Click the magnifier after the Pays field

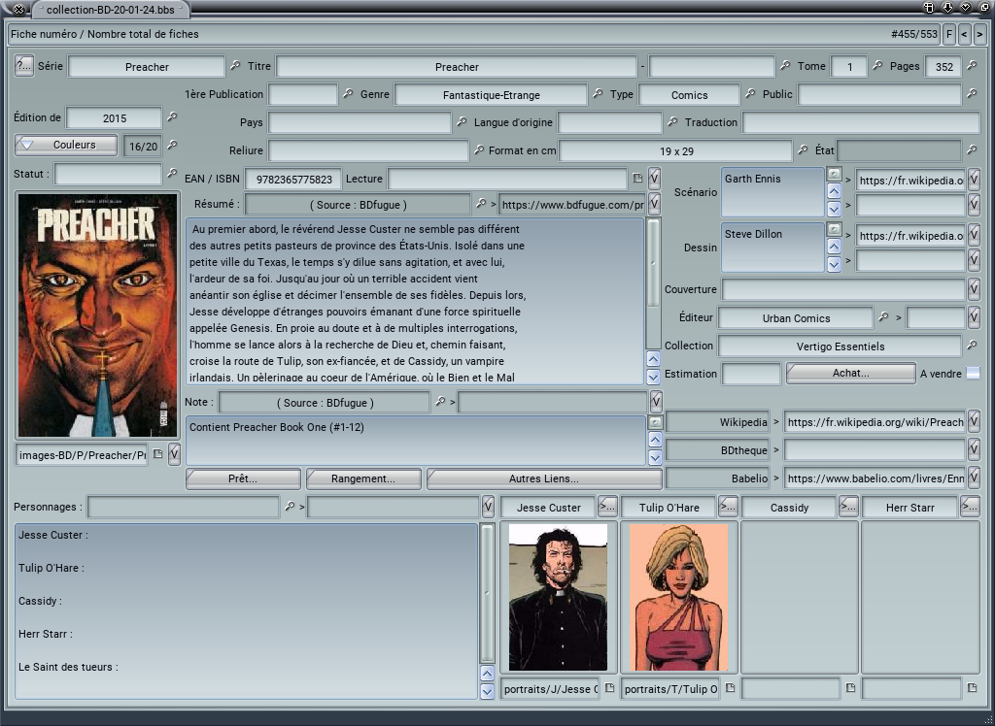[462, 121]
